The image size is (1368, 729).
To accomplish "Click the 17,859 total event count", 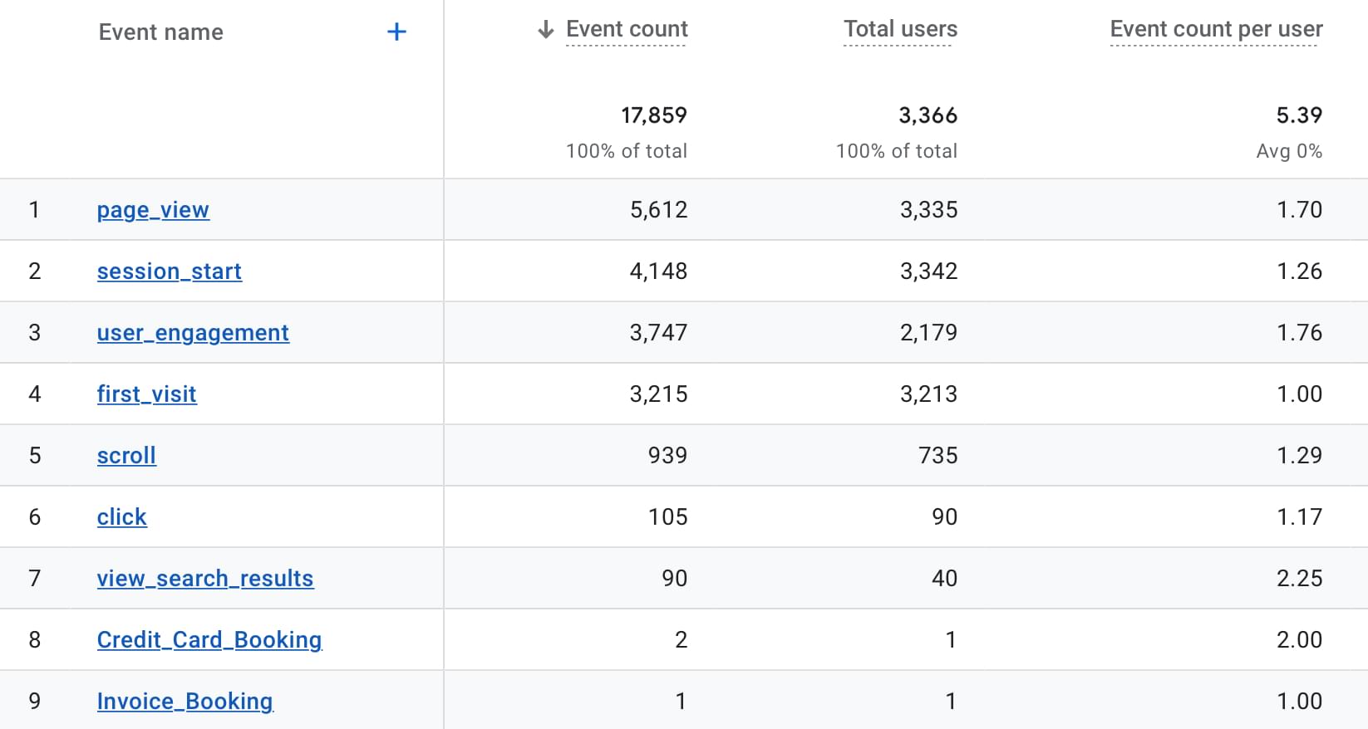I will click(653, 115).
